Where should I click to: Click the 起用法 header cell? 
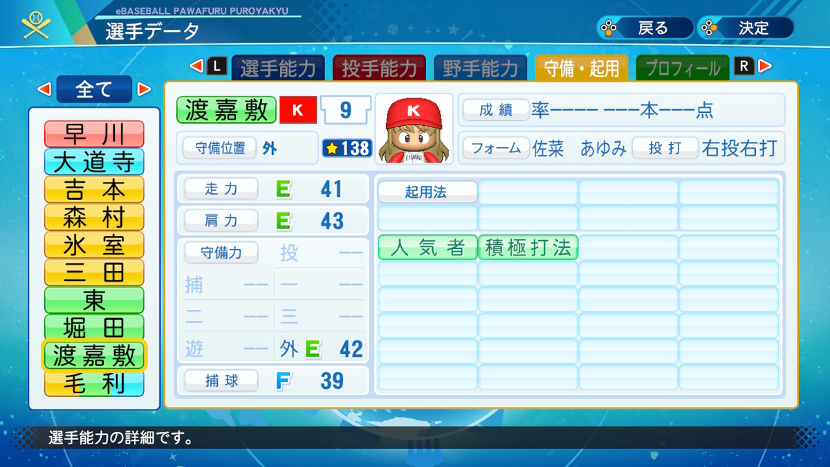point(427,192)
